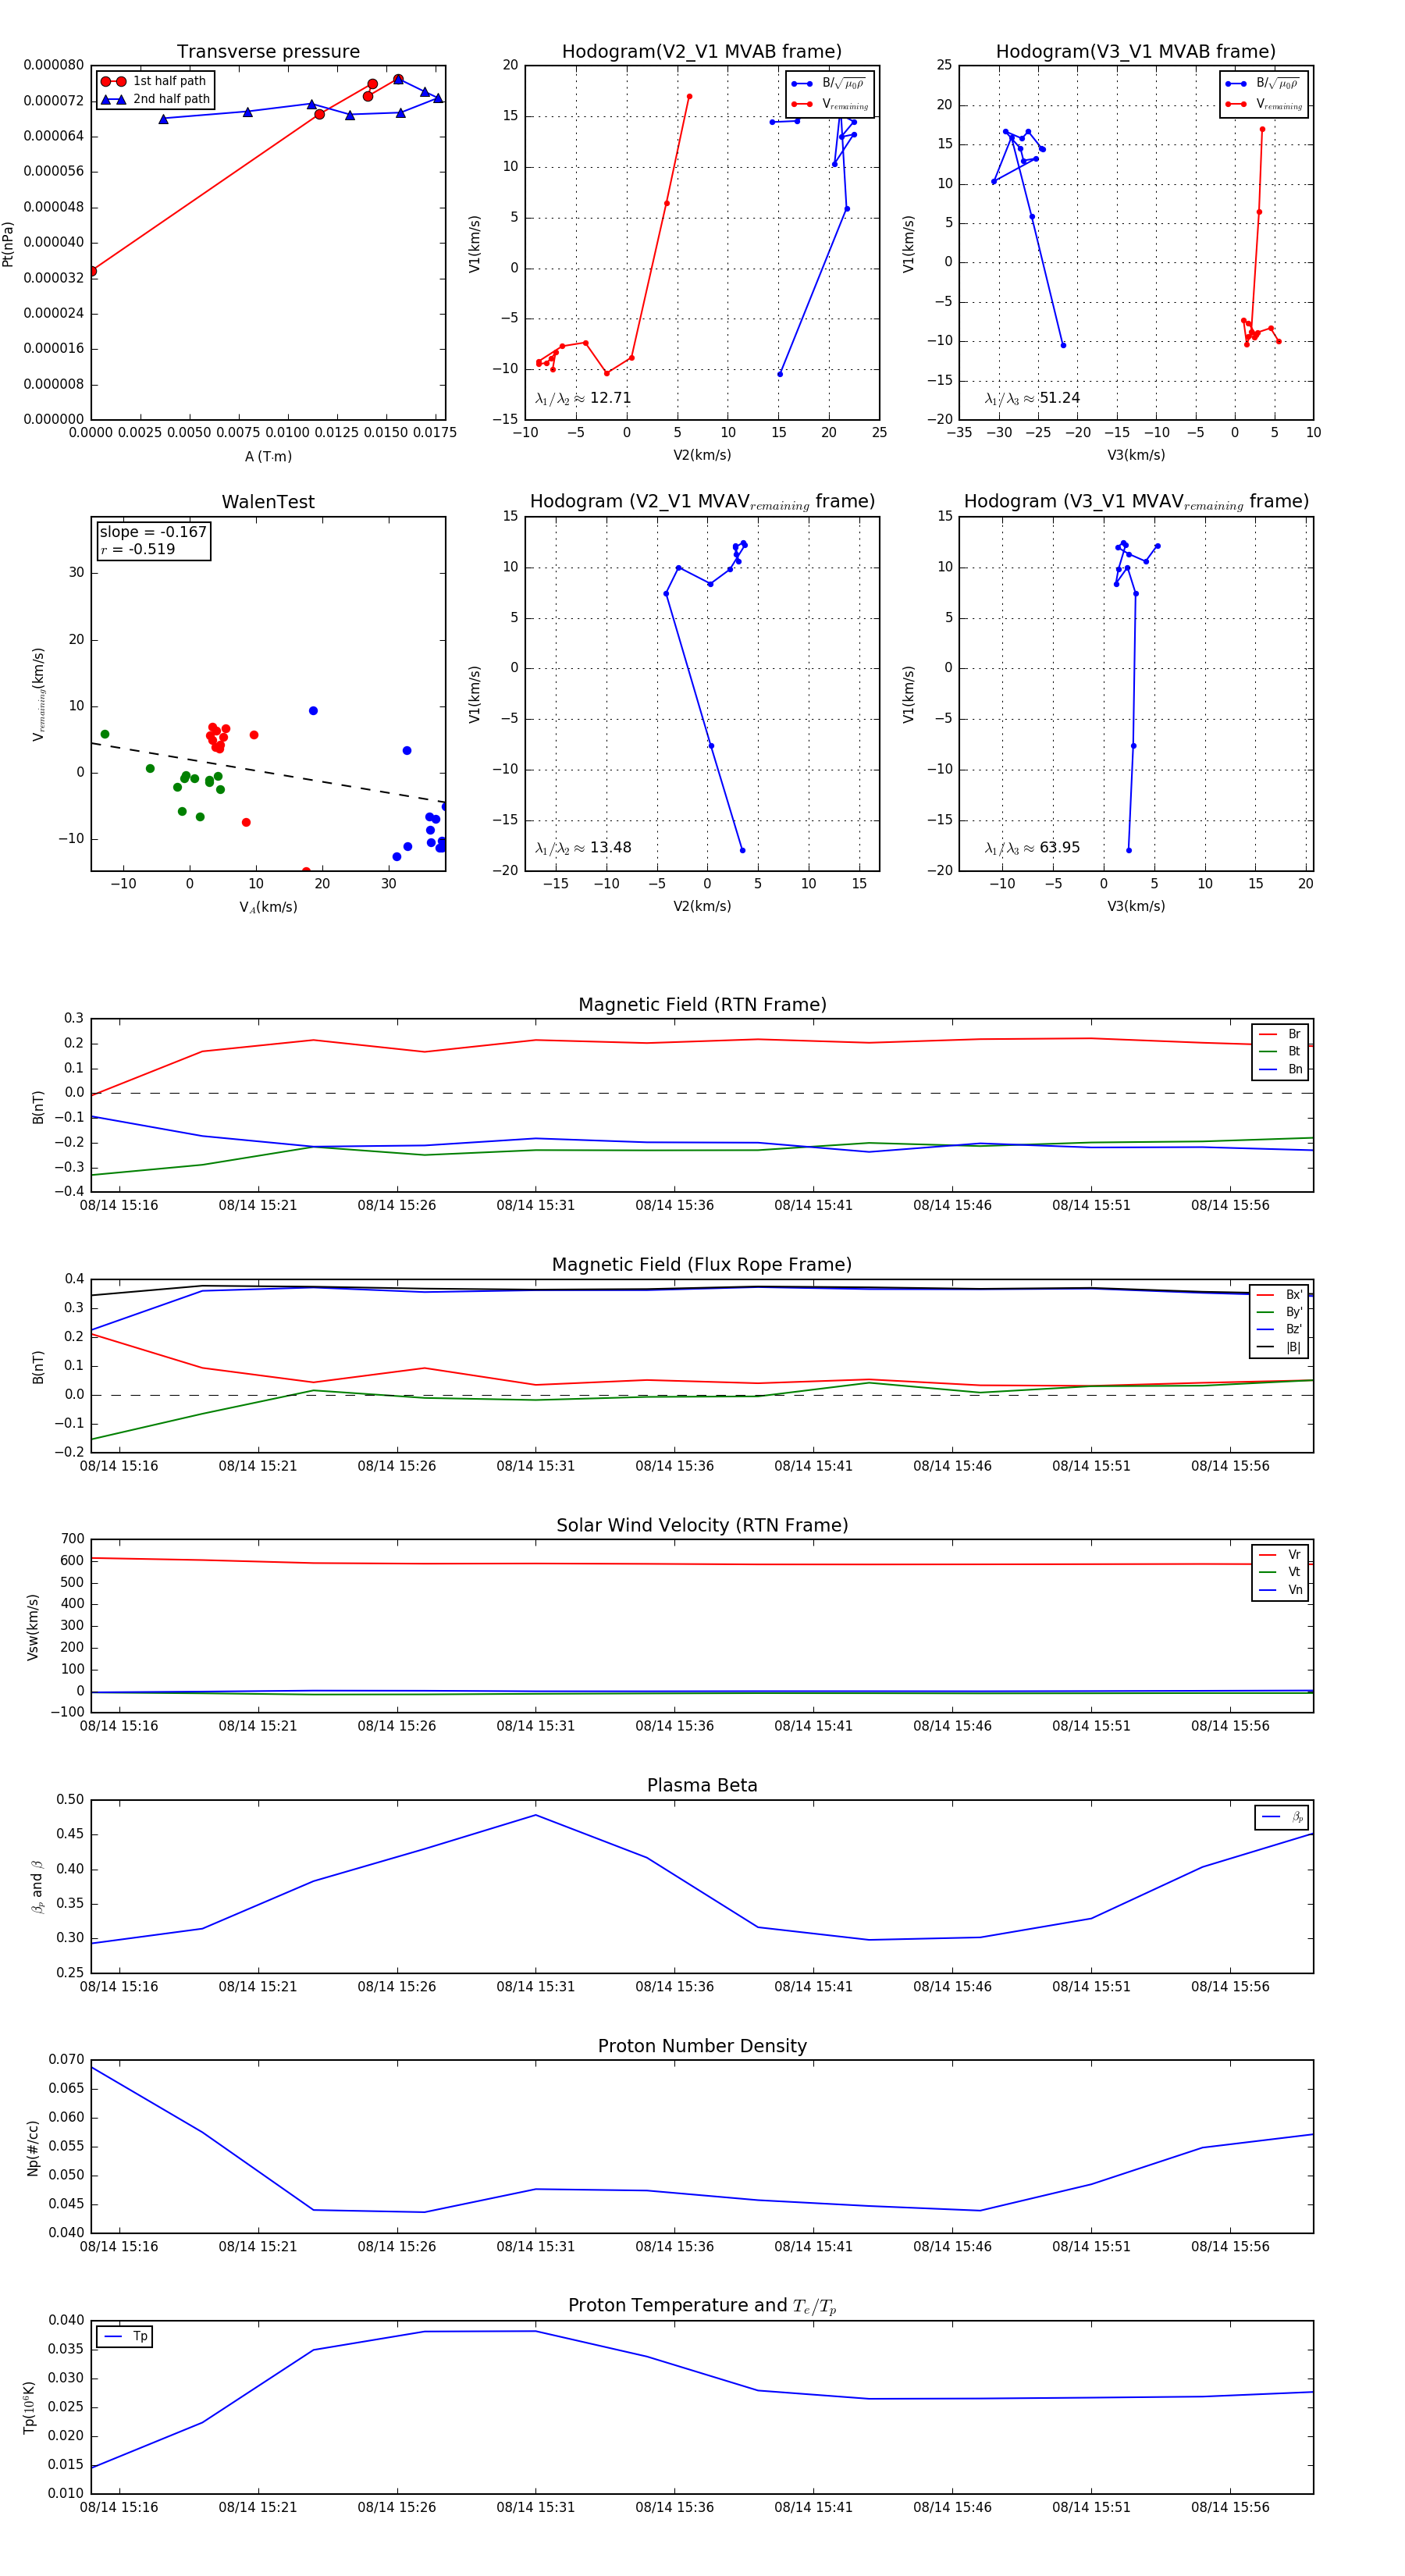
Task: Select the "Vr" legend entry
Action: (x=1280, y=1555)
